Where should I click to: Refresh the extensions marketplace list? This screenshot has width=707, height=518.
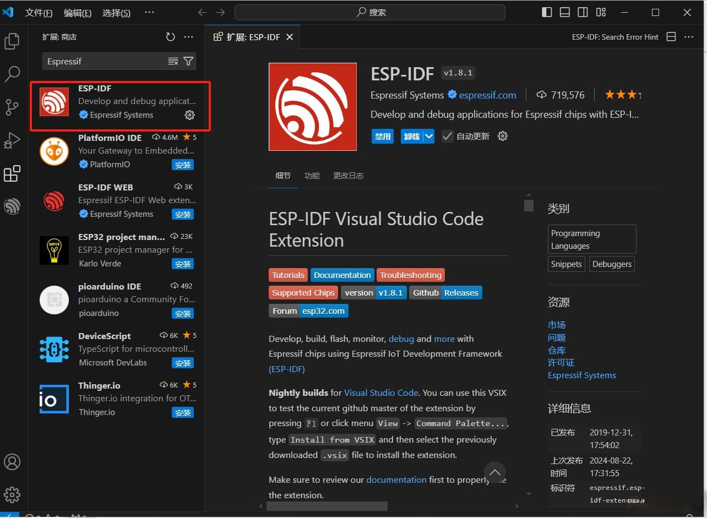[171, 37]
